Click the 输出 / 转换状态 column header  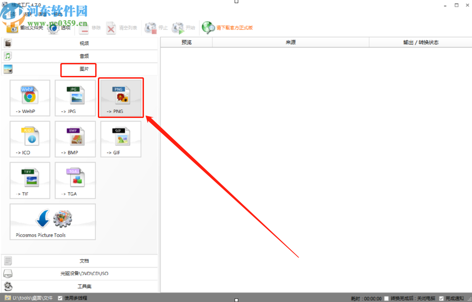[421, 42]
